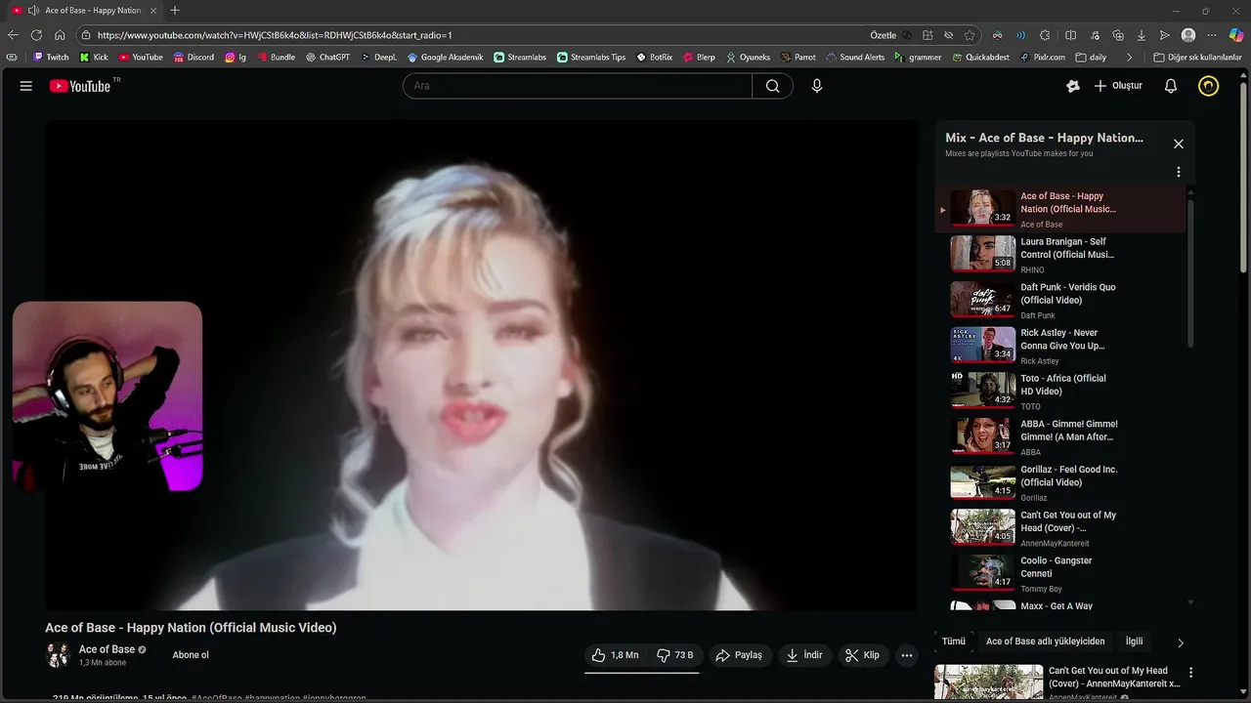This screenshot has width=1251, height=703.
Task: Select Rick Astley - Never Gonna Give You Up
Action: [x=1060, y=346]
